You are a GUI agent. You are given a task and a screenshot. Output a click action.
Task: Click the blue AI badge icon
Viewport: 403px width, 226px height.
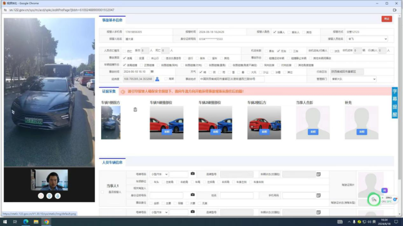pyautogui.click(x=384, y=190)
